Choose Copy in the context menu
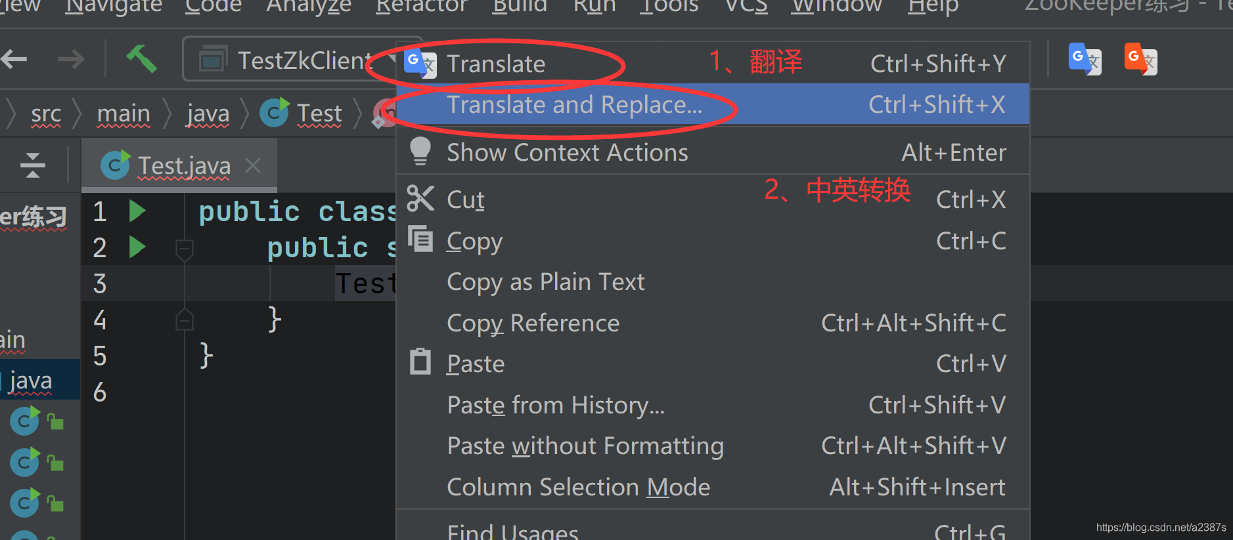The width and height of the screenshot is (1233, 540). coord(713,241)
